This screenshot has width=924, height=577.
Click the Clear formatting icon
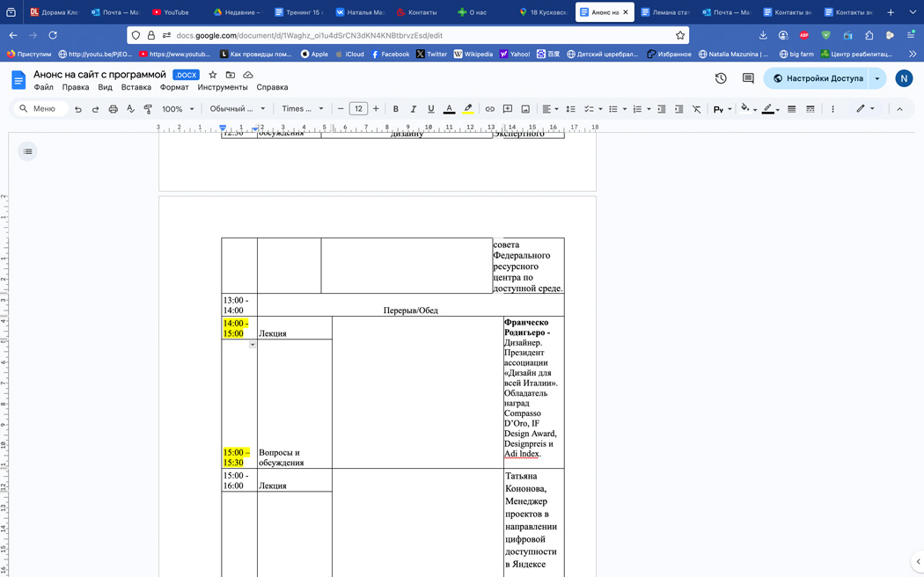696,109
